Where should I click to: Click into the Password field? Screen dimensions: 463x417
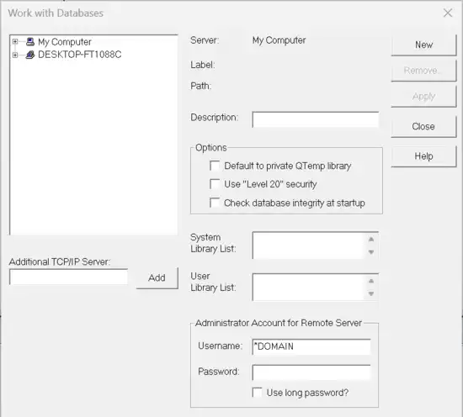point(311,372)
